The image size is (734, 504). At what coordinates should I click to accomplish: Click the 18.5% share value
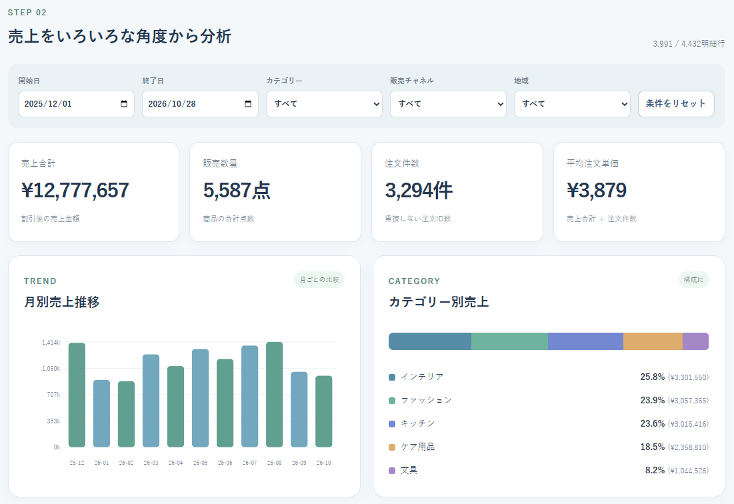pyautogui.click(x=653, y=447)
